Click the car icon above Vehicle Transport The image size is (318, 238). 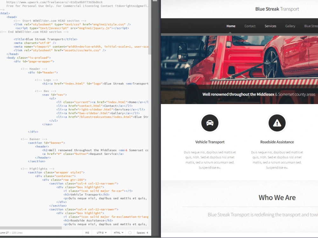point(210,123)
